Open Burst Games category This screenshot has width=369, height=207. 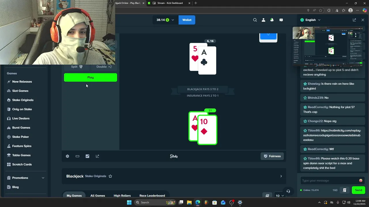coord(21,128)
